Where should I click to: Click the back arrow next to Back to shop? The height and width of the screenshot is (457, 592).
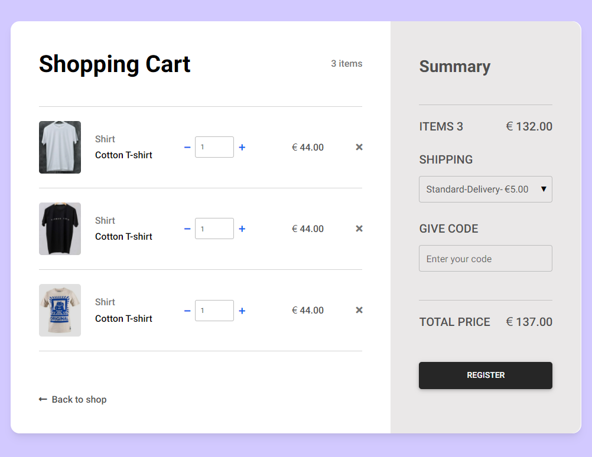coord(42,399)
